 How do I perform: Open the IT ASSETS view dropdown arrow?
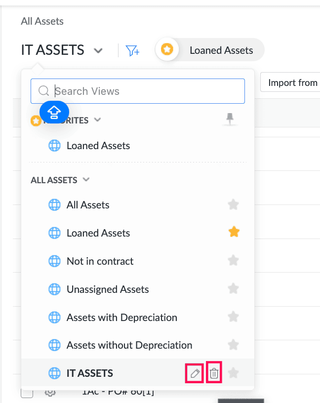click(x=98, y=50)
